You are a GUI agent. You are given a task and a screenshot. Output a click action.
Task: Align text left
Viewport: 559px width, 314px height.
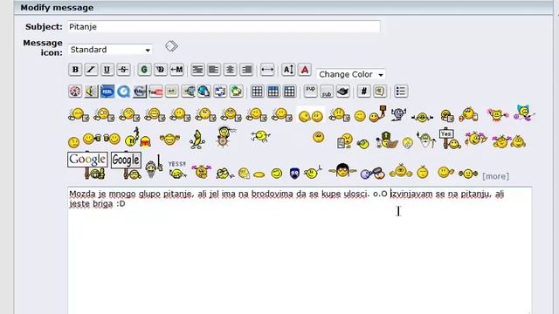point(214,70)
